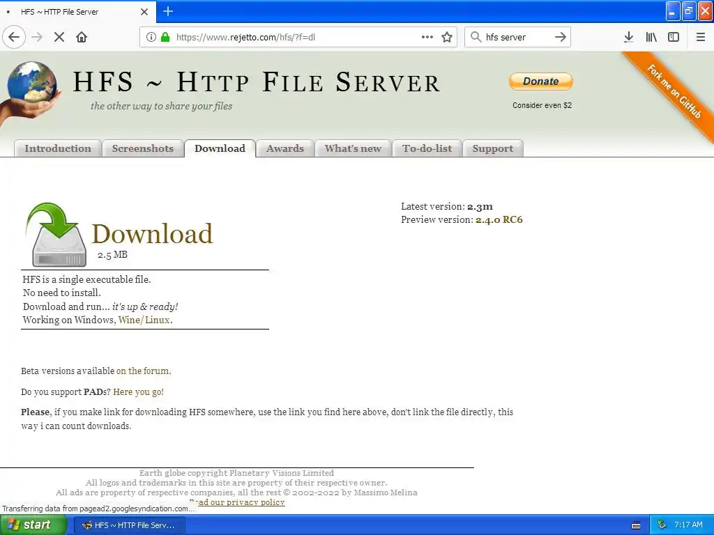Switch to the Introduction tab
Viewport: 714px width, 535px height.
pyautogui.click(x=58, y=148)
